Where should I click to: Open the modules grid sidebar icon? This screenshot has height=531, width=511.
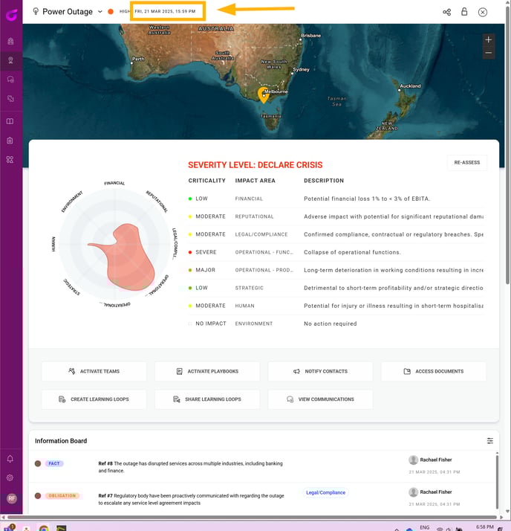(10, 159)
